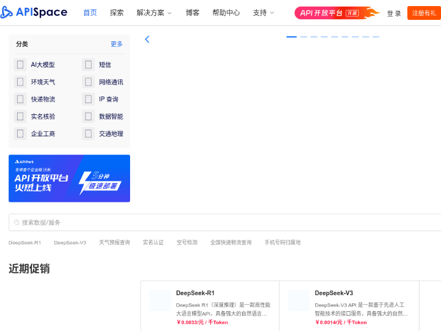
Task: Click the 近期促销 heading
Action: 29,269
